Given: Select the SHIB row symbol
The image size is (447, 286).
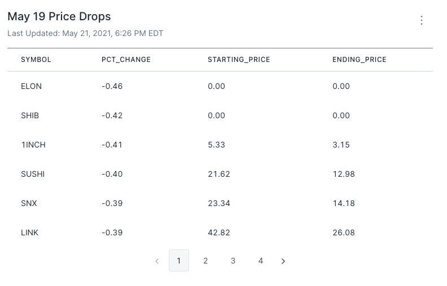Looking at the screenshot, I should [30, 115].
